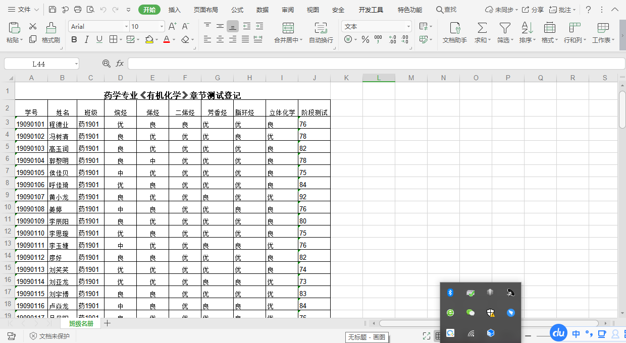This screenshot has height=343, width=626.
Task: Switch to the 插入 (Insert) tab
Action: coord(174,10)
